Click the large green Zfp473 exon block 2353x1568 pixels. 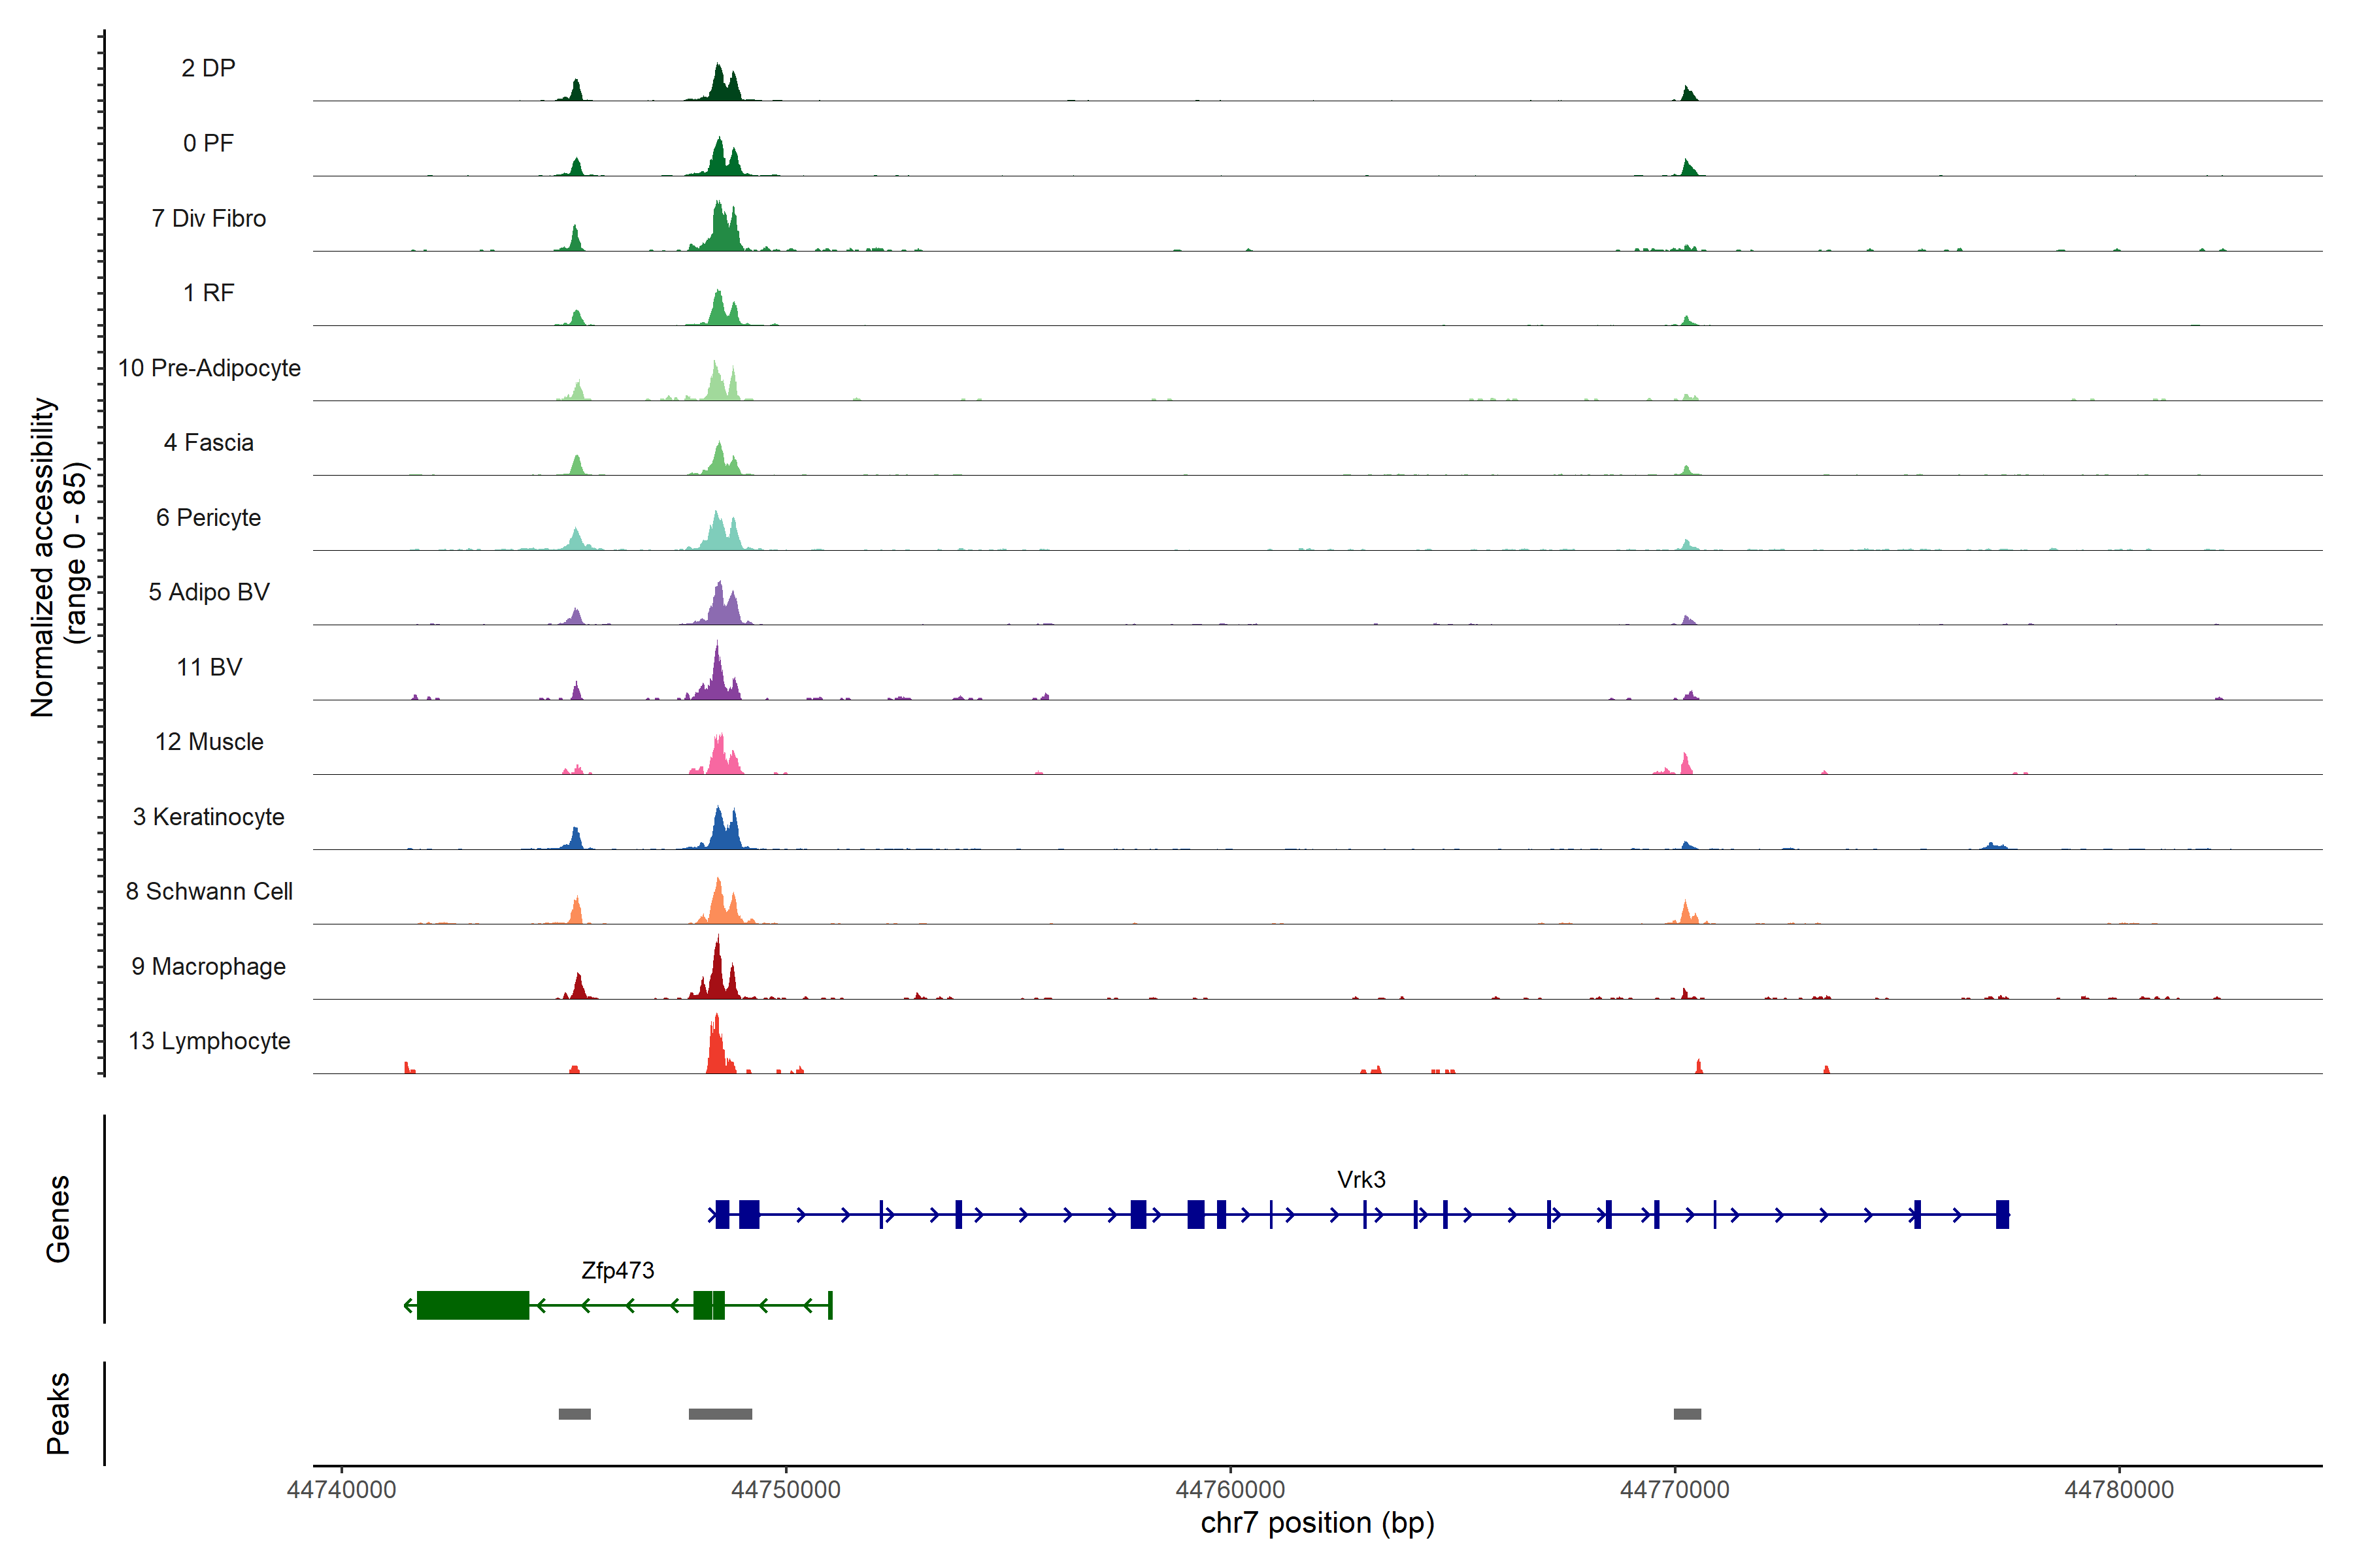[x=472, y=1305]
